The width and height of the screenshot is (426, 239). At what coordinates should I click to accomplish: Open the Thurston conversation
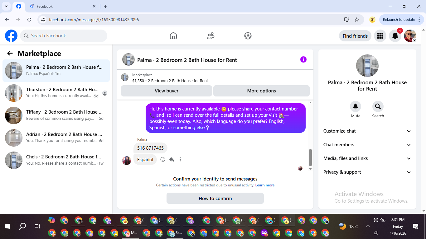pyautogui.click(x=56, y=93)
